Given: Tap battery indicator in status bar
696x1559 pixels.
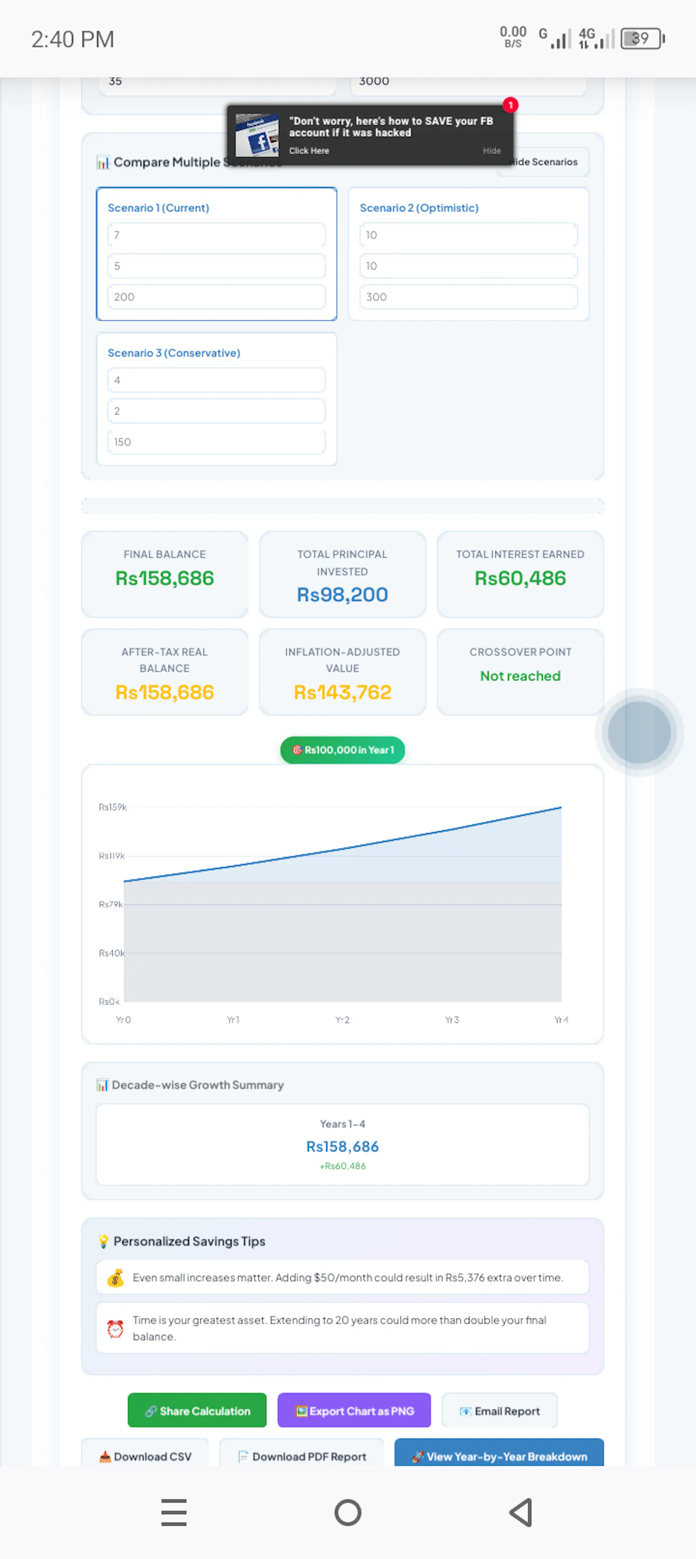Looking at the screenshot, I should pyautogui.click(x=643, y=39).
